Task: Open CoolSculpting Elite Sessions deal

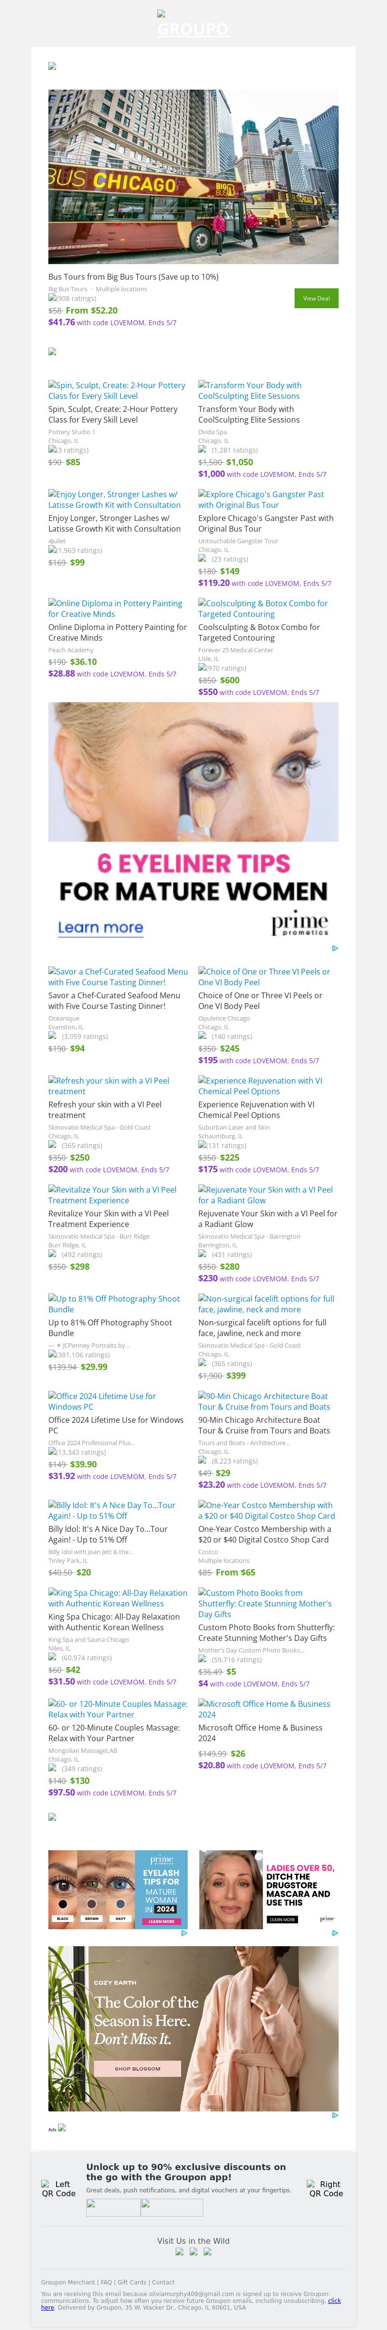Action: pyautogui.click(x=250, y=390)
